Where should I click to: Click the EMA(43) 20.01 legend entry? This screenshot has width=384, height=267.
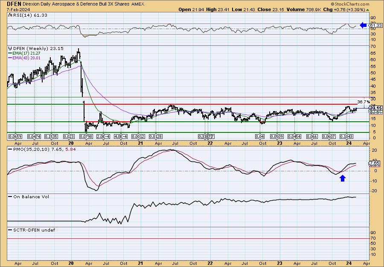[x=24, y=58]
